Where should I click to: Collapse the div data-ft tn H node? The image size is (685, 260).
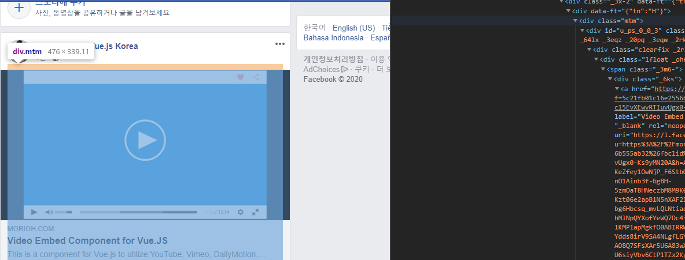click(568, 11)
